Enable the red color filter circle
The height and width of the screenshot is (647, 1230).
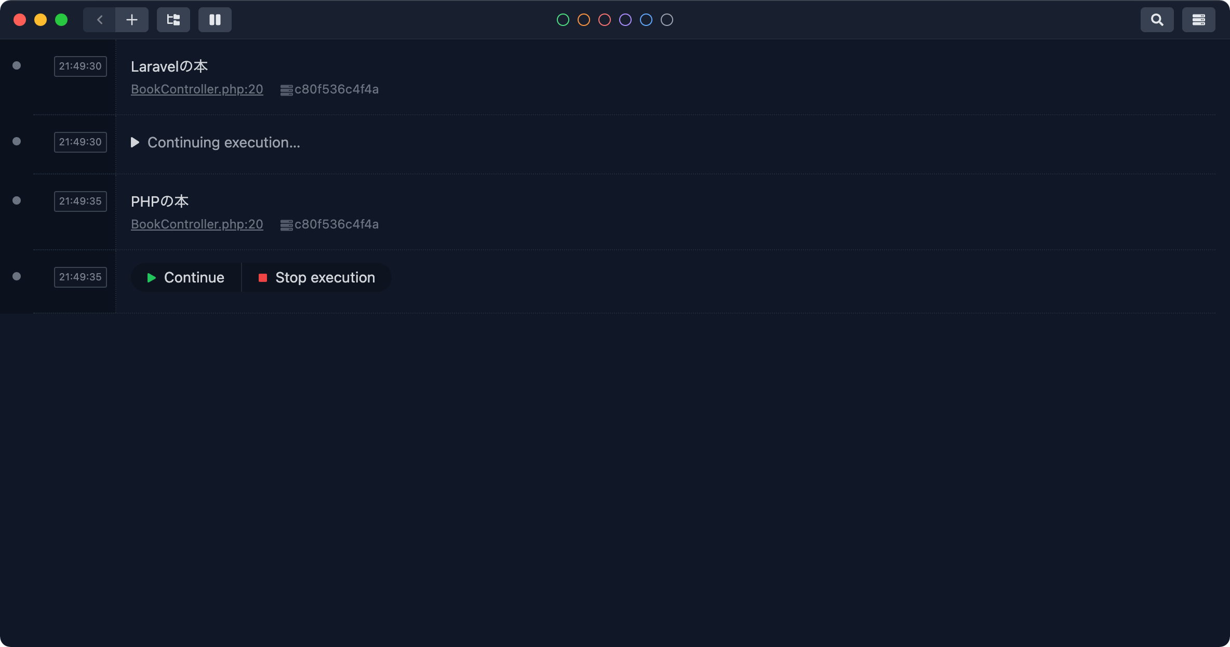604,20
